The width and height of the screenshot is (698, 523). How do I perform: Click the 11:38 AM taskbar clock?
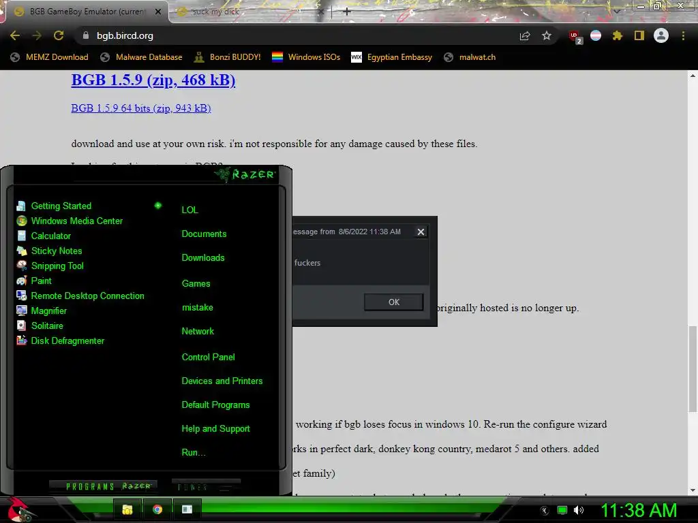pos(639,510)
